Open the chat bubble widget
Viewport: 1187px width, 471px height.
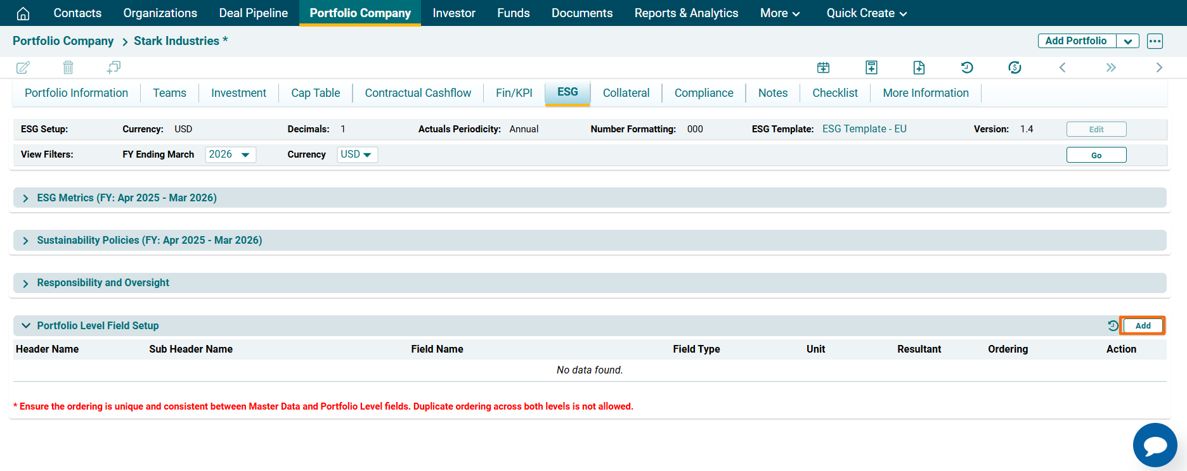(x=1155, y=445)
